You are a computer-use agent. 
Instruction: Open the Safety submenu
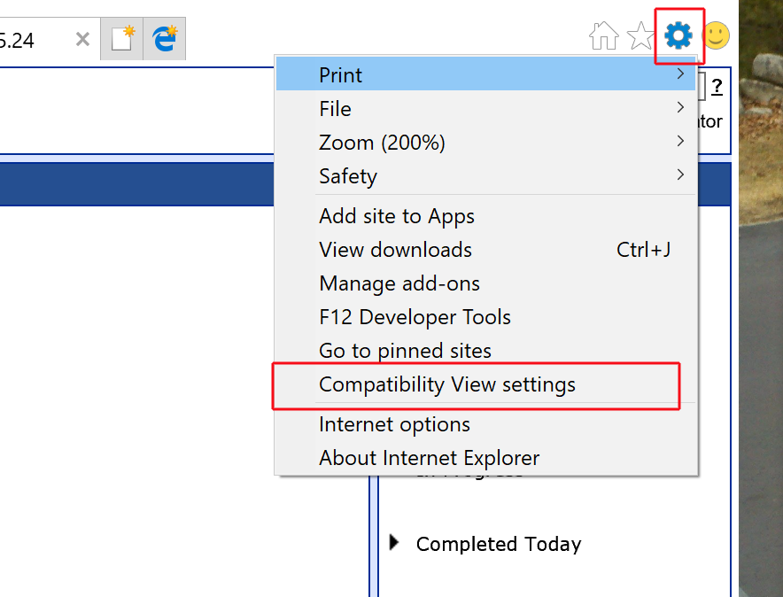click(348, 176)
